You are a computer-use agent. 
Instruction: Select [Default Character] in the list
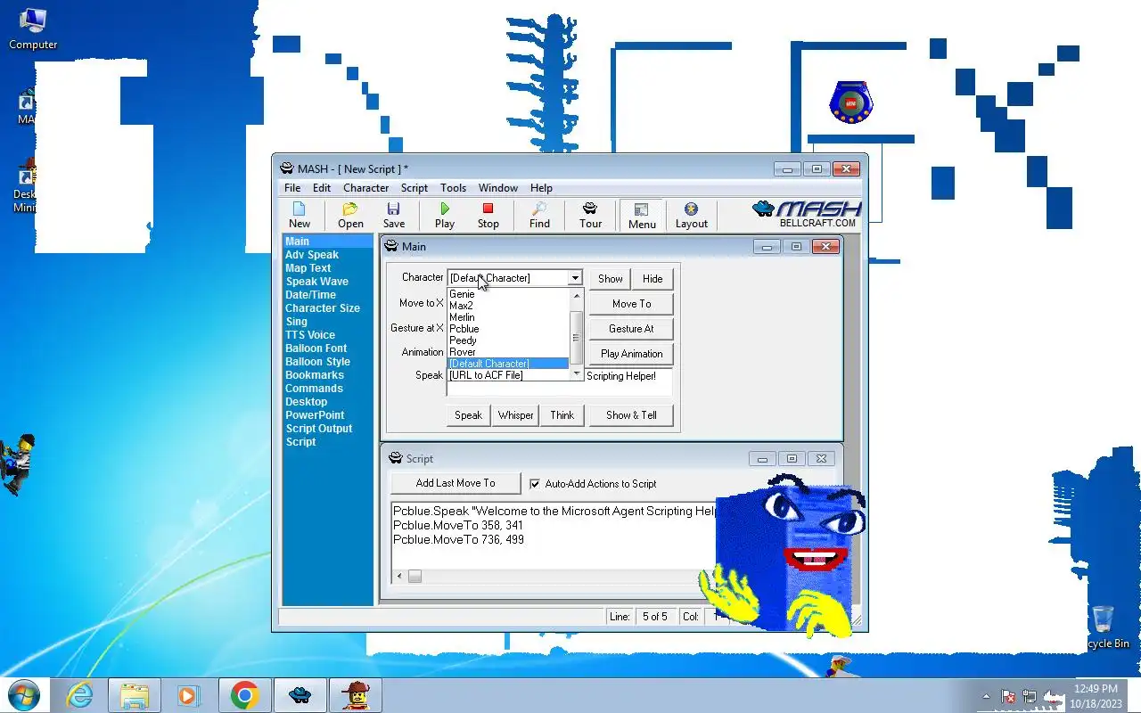click(x=507, y=364)
